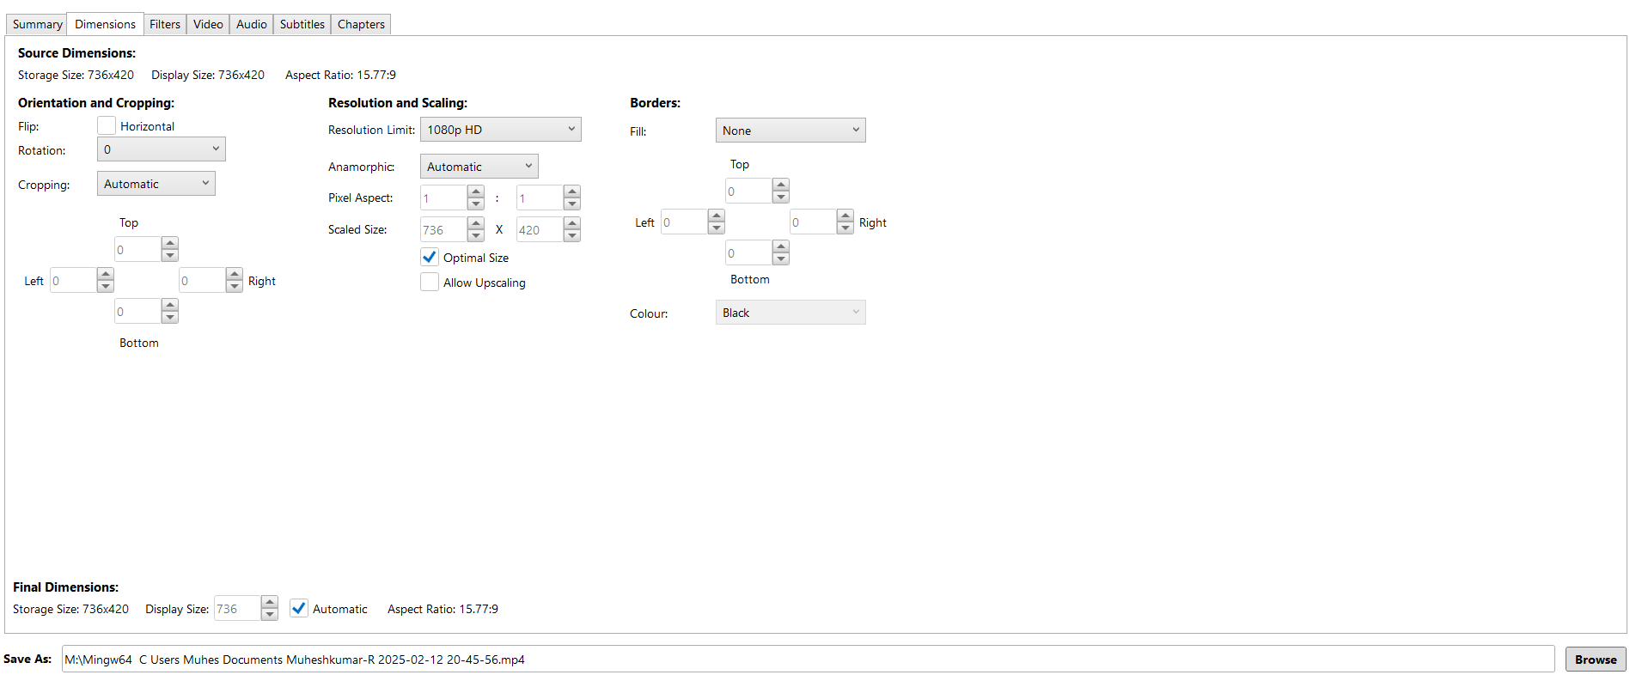Decrease the Scaled Size height
Screen dimensions: 1636x687
572,235
